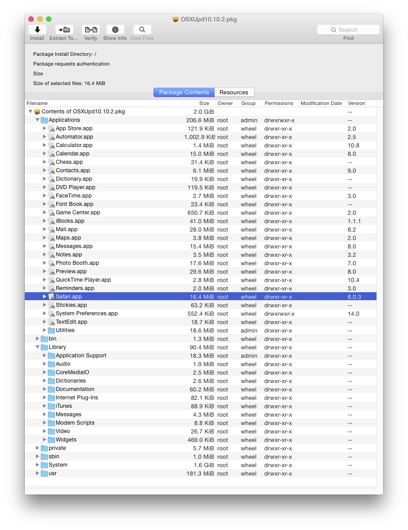Expand the Safari.app disclosure triangle

coord(44,296)
